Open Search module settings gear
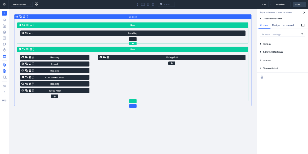This screenshot has width=308, height=154. (x=23, y=64)
